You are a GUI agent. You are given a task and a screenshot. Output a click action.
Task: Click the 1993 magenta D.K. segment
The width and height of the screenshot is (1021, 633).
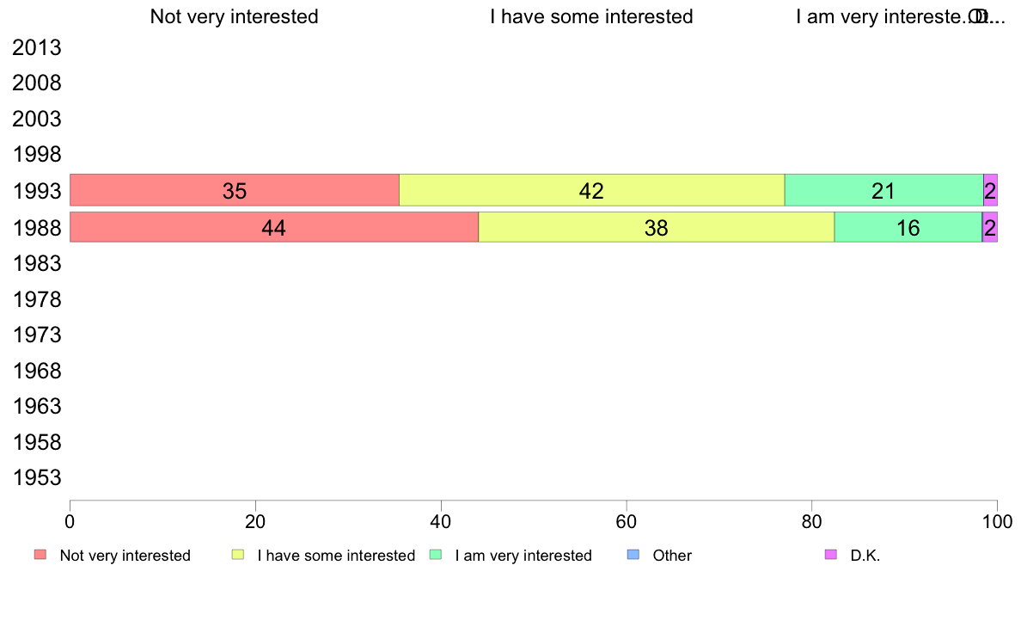[990, 190]
